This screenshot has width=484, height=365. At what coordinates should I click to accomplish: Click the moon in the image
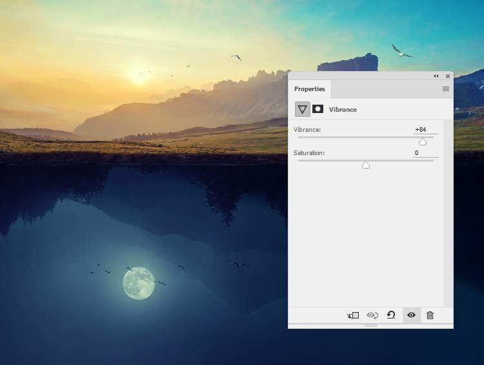tap(139, 283)
